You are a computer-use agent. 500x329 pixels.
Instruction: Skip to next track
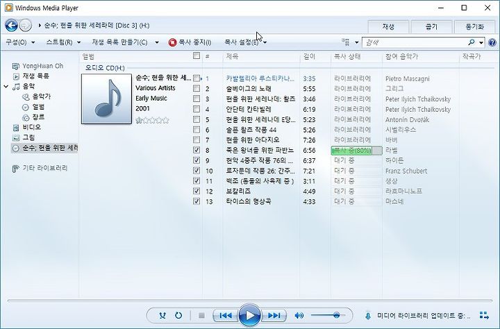pos(274,316)
